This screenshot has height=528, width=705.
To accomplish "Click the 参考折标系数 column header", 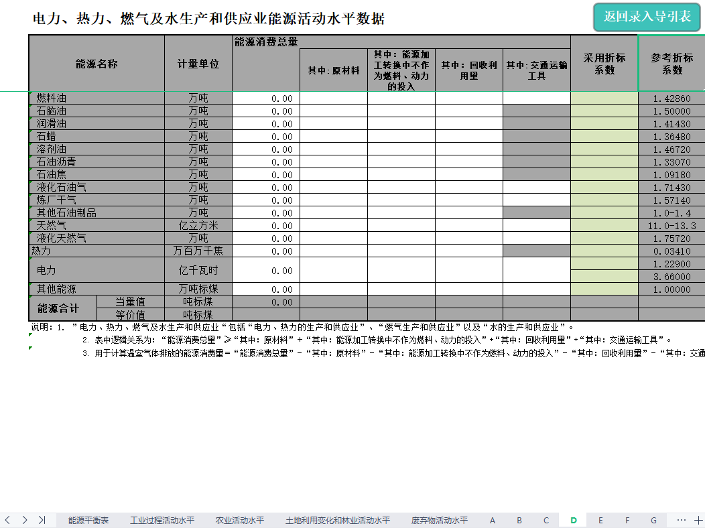I will point(671,64).
